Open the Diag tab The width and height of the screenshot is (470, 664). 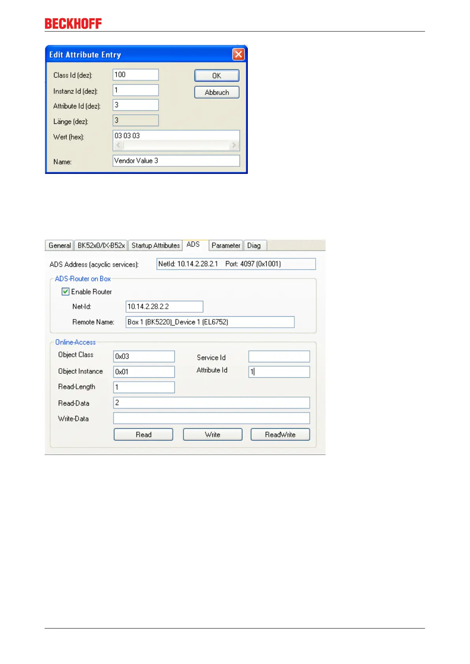[255, 245]
